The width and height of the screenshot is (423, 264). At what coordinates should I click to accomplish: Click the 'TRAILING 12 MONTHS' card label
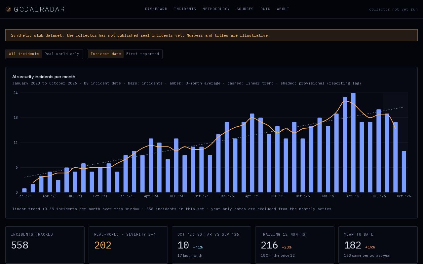tap(283, 235)
